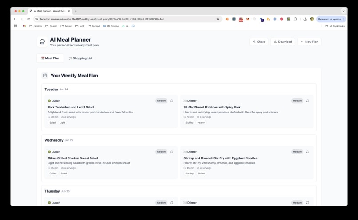Image resolution: width=358 pixels, height=220 pixels.
Task: Refresh Thursday's dinner meal
Action: (x=307, y=203)
